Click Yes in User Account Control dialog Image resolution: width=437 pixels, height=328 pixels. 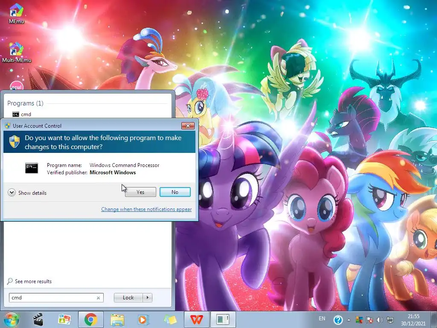(140, 192)
